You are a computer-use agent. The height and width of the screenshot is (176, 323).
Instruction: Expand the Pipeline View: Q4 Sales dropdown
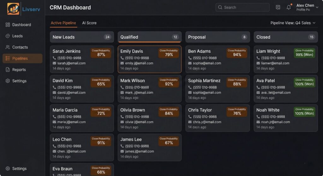coord(293,23)
